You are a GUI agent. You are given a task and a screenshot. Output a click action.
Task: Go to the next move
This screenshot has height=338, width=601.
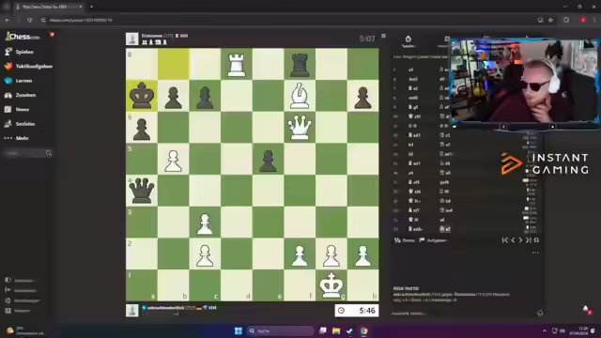[520, 240]
